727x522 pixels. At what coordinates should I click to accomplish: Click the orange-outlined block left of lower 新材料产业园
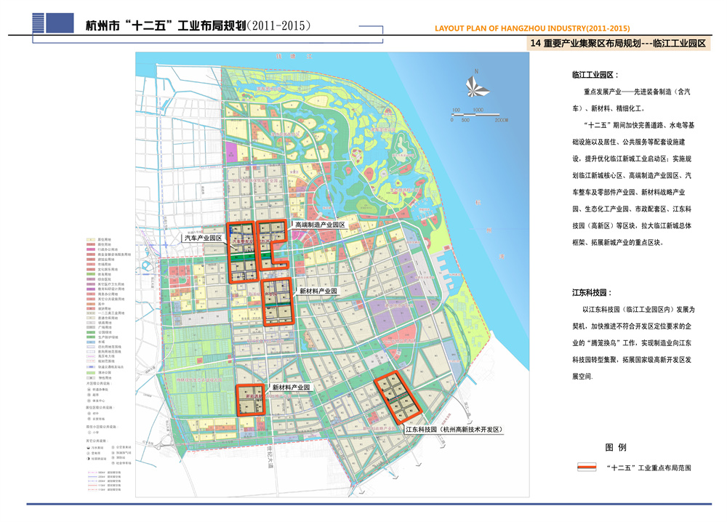(x=254, y=400)
